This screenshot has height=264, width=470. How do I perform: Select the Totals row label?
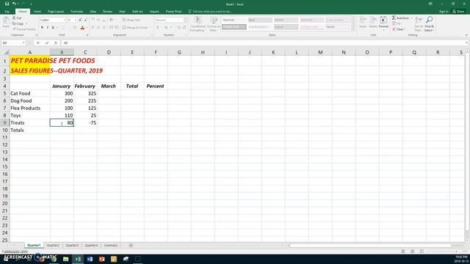[30, 130]
